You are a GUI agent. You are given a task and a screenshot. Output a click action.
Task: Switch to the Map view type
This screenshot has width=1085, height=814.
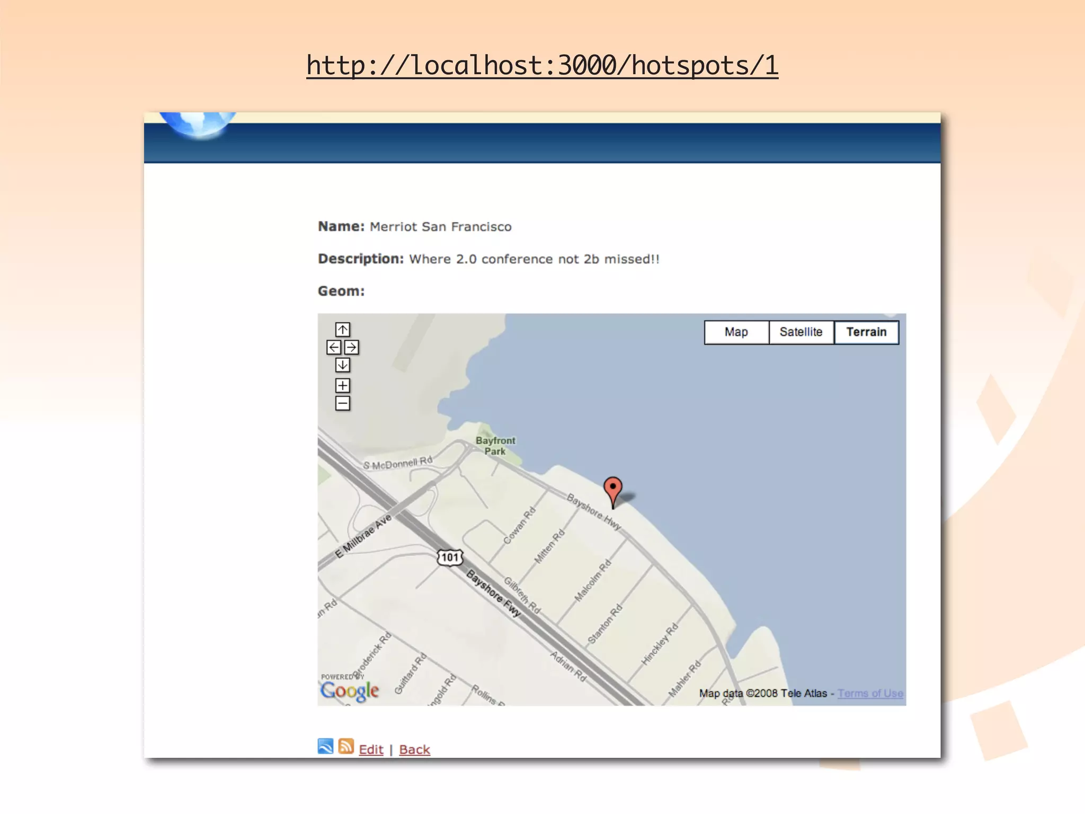coord(736,332)
